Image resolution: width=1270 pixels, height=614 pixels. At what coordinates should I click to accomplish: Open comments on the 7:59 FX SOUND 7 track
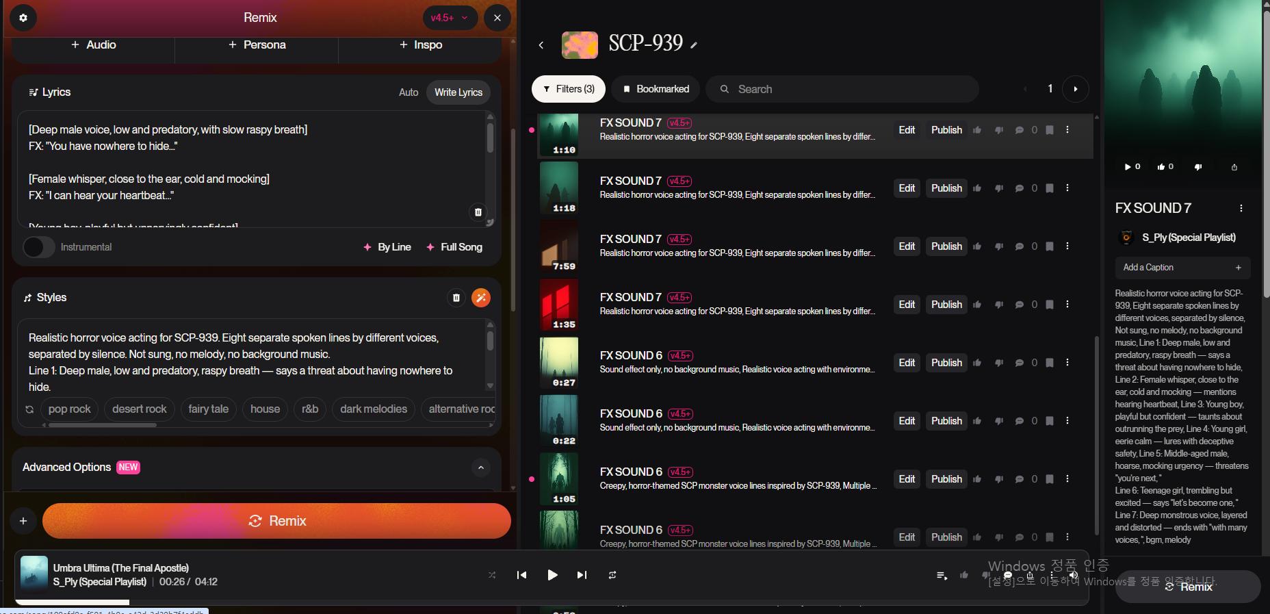[x=1020, y=246]
